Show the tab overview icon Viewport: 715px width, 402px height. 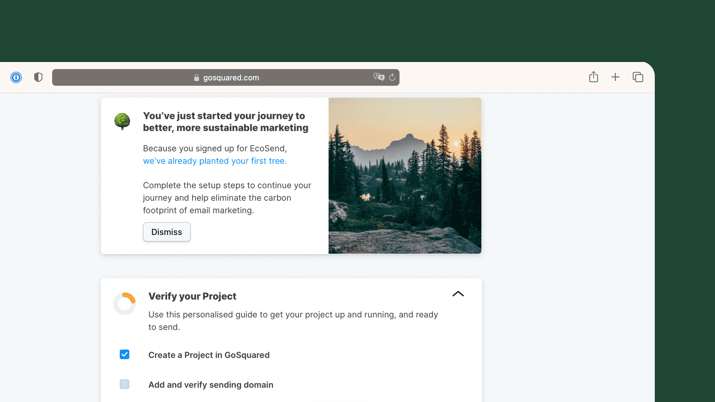pyautogui.click(x=638, y=77)
